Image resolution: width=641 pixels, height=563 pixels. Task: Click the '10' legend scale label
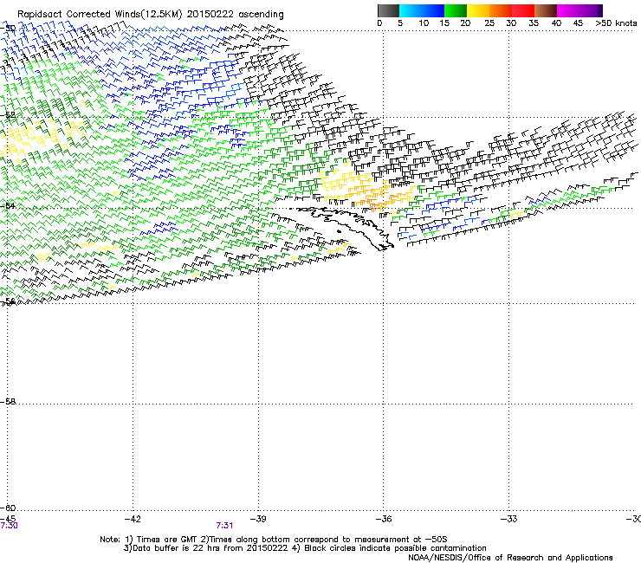point(424,23)
